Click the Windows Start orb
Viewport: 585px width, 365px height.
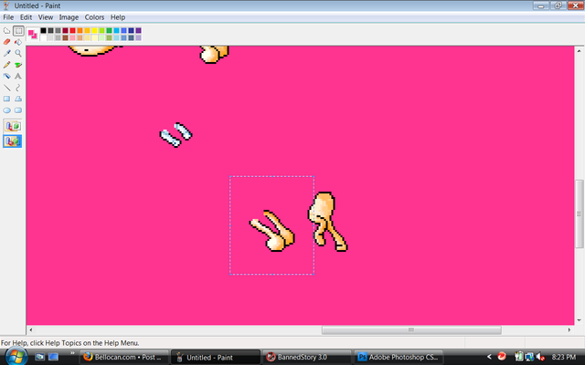pyautogui.click(x=16, y=357)
